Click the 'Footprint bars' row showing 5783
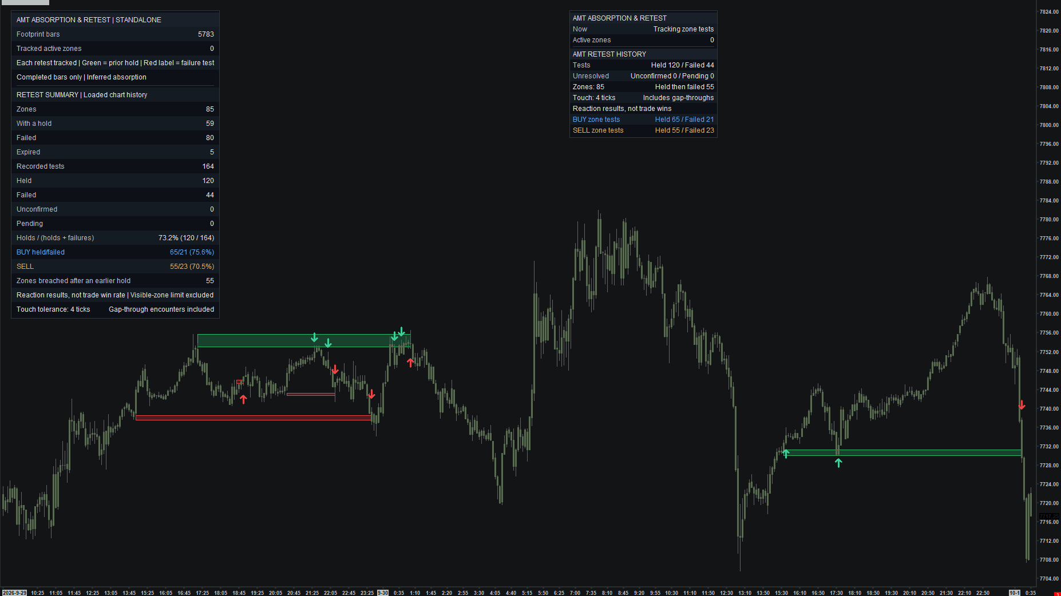1061x596 pixels. [115, 34]
